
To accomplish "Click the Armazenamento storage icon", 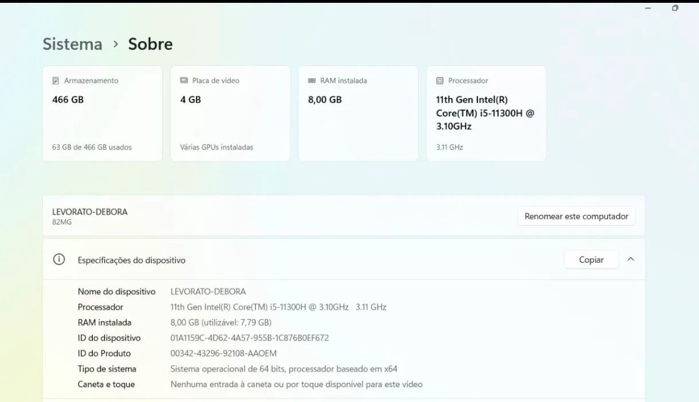I will point(56,81).
